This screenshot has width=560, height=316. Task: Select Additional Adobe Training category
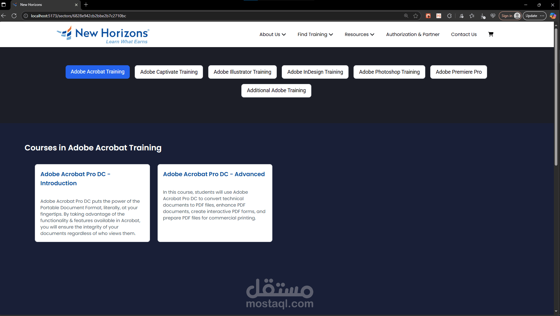click(276, 91)
